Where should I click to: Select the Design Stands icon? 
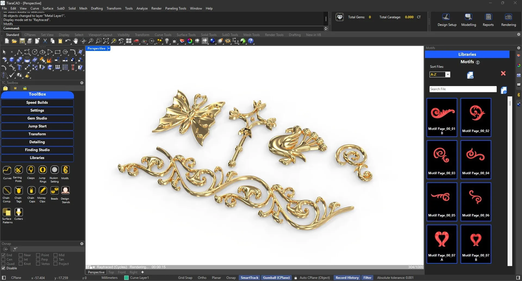[x=66, y=191]
